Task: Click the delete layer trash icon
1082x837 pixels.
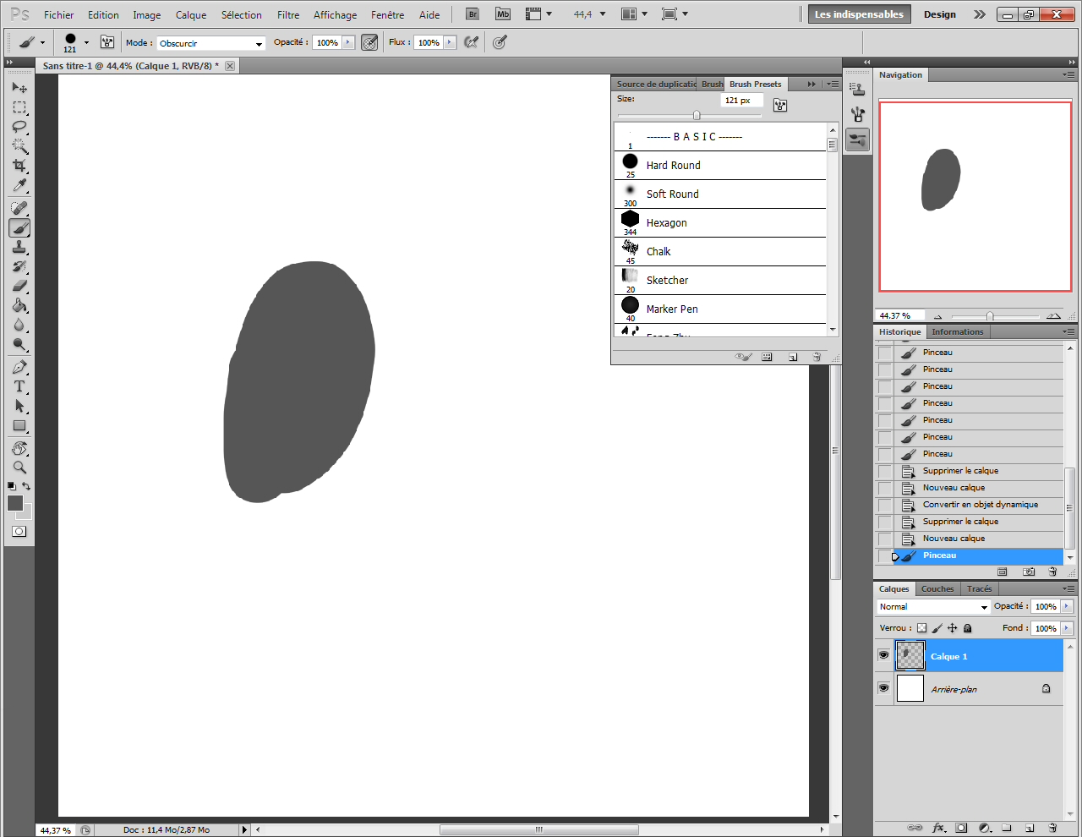Action: coord(1052,828)
